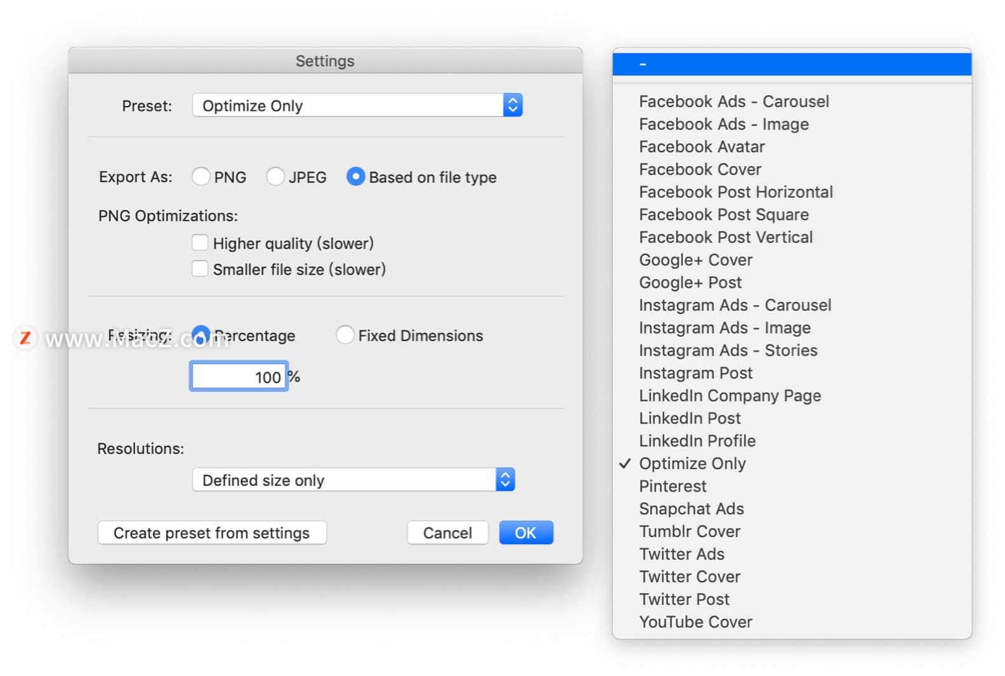Choose Facebook Ads - Carousel preset

[x=792, y=101]
